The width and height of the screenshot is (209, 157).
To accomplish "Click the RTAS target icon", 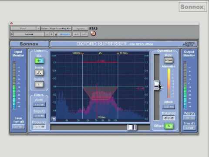I will pyautogui.click(x=93, y=34).
